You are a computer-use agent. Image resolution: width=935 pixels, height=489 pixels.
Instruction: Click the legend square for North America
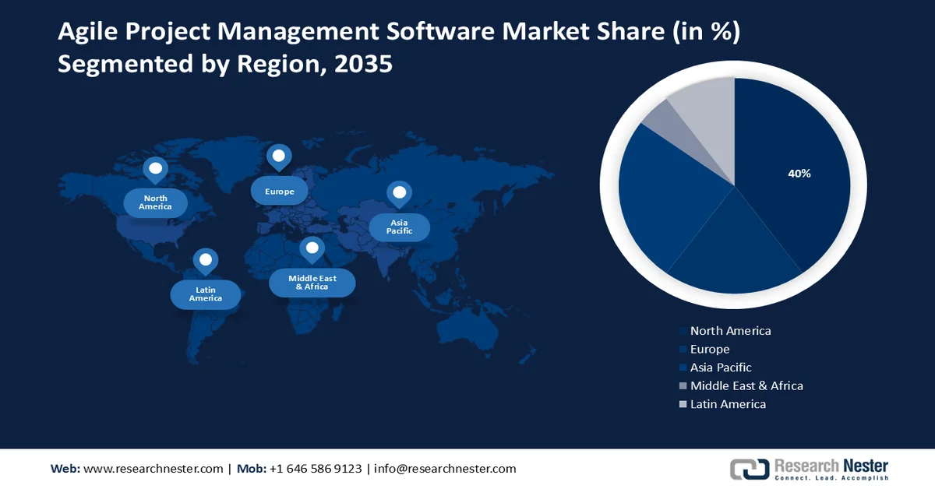tap(684, 330)
